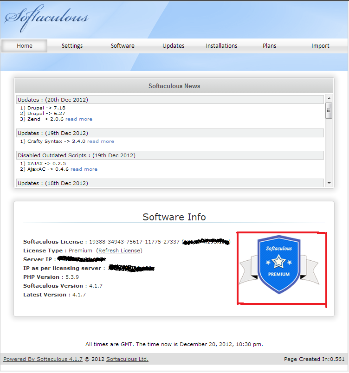Click the news scrollbar up arrow
This screenshot has width=349, height=373.
[x=329, y=98]
